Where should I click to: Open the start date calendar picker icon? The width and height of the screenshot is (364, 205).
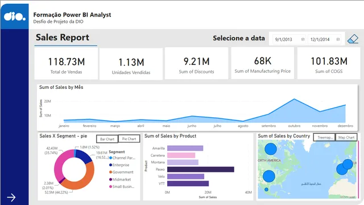tap(303, 39)
